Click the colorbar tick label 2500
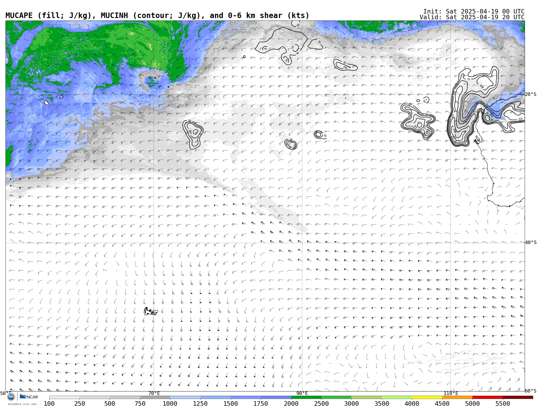This screenshot has height=407, width=541. (x=321, y=403)
